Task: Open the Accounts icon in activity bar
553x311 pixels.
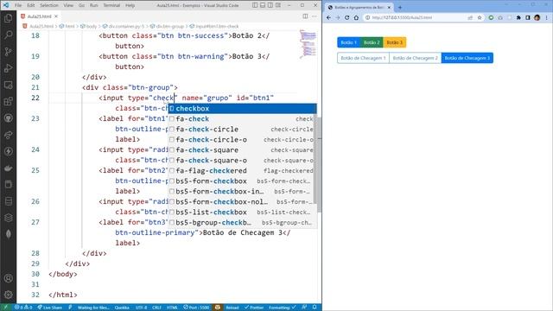Action: [x=8, y=278]
